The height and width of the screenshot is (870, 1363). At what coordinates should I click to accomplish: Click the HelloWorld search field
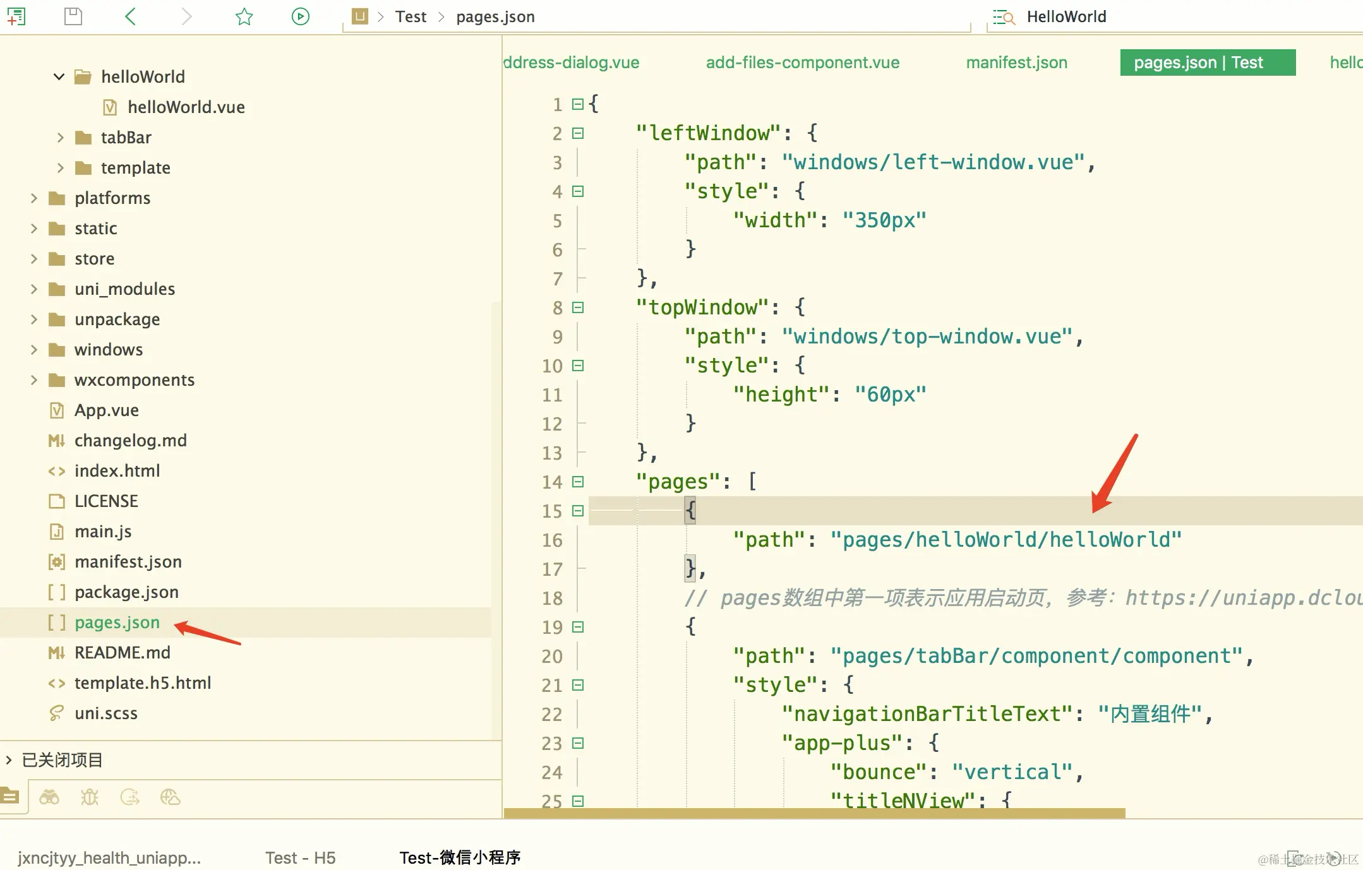coord(1175,17)
